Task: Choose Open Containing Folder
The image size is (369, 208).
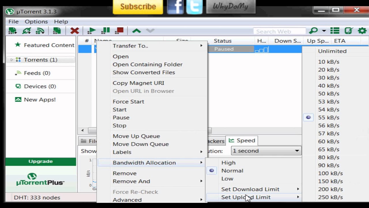Action: [148, 64]
